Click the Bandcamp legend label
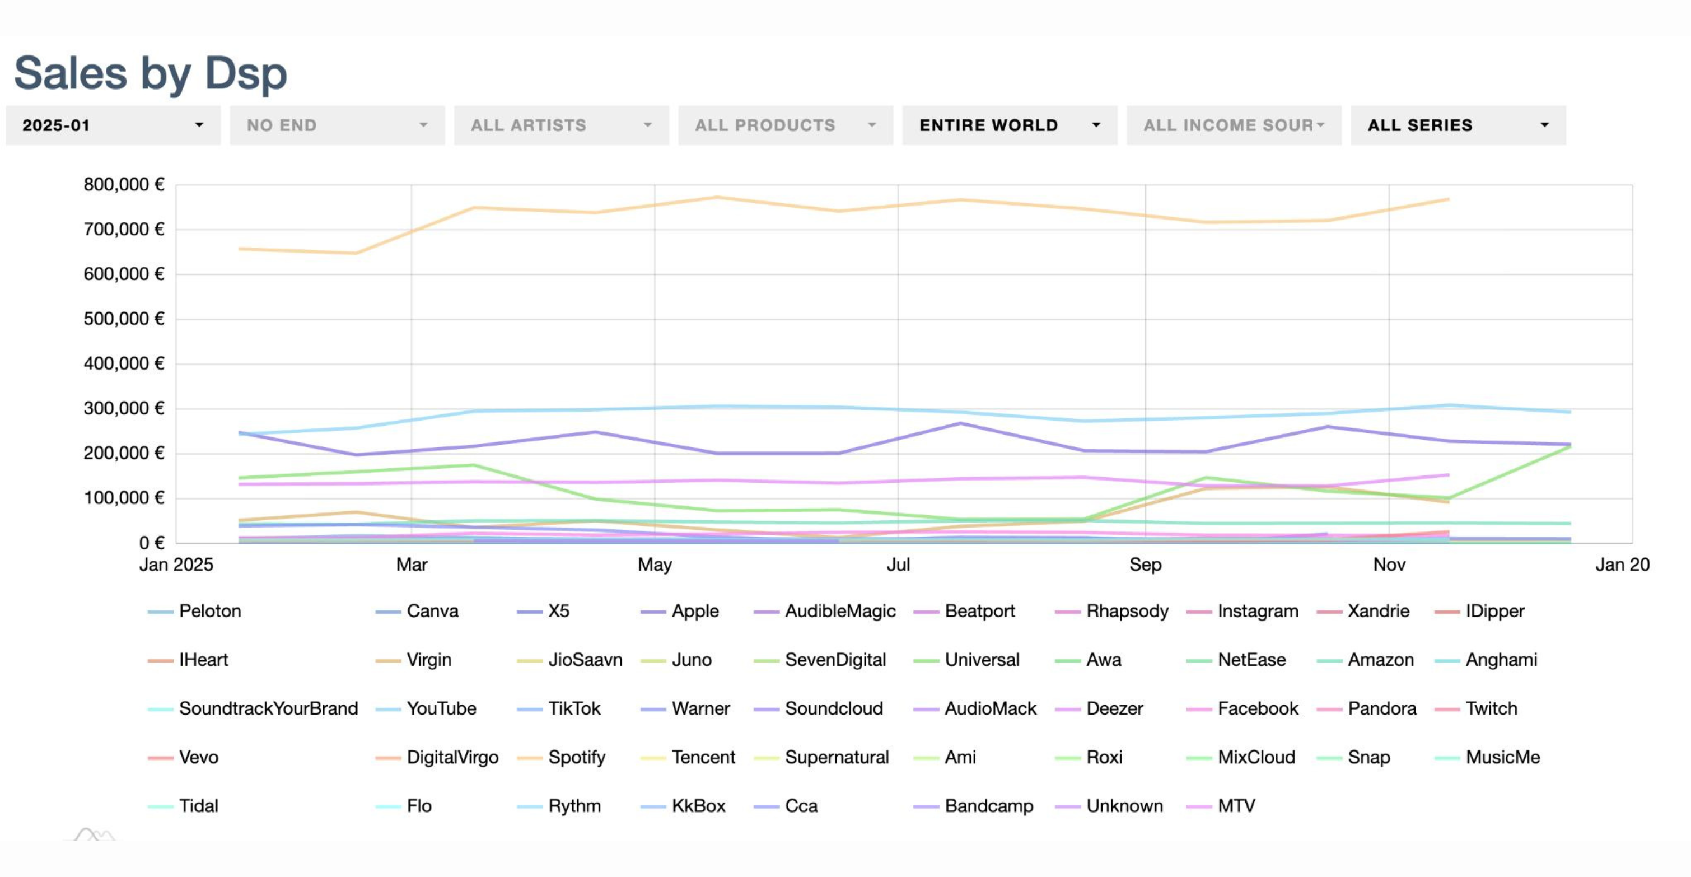The height and width of the screenshot is (877, 1691). 989,805
